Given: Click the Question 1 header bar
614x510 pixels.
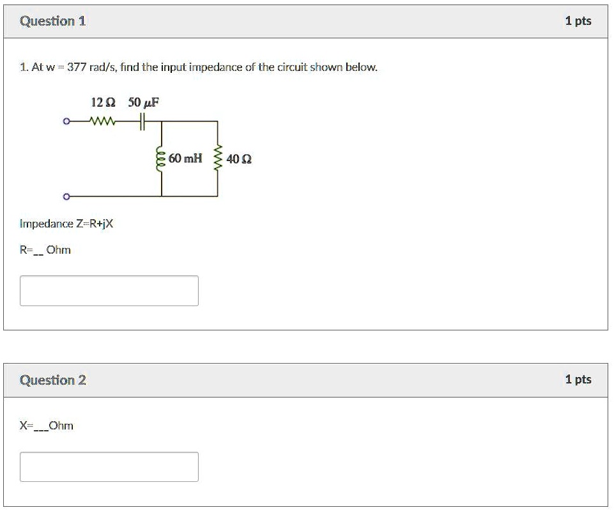Looking at the screenshot, I should coord(307,20).
